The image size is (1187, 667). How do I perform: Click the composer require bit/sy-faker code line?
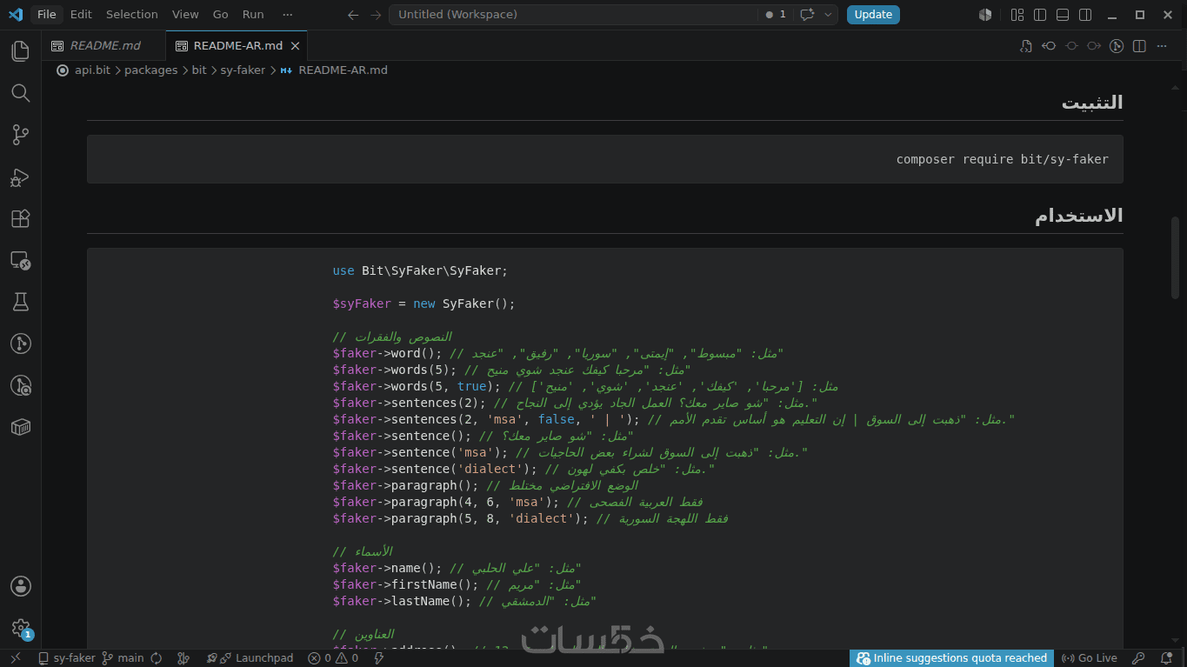click(x=1002, y=159)
